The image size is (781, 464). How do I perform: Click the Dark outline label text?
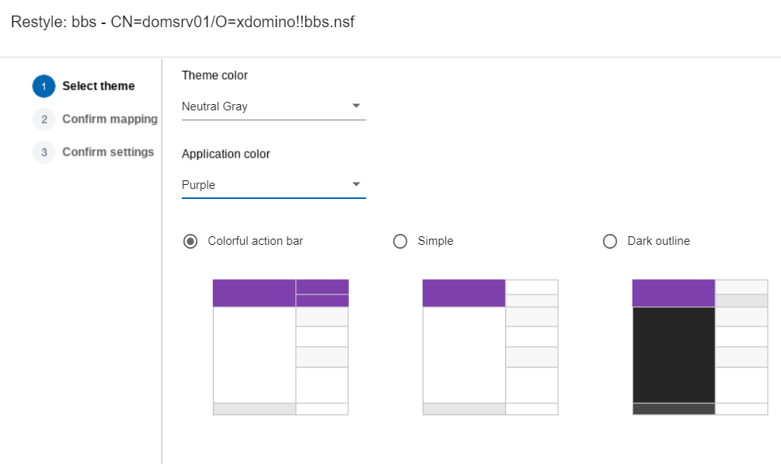pos(658,241)
